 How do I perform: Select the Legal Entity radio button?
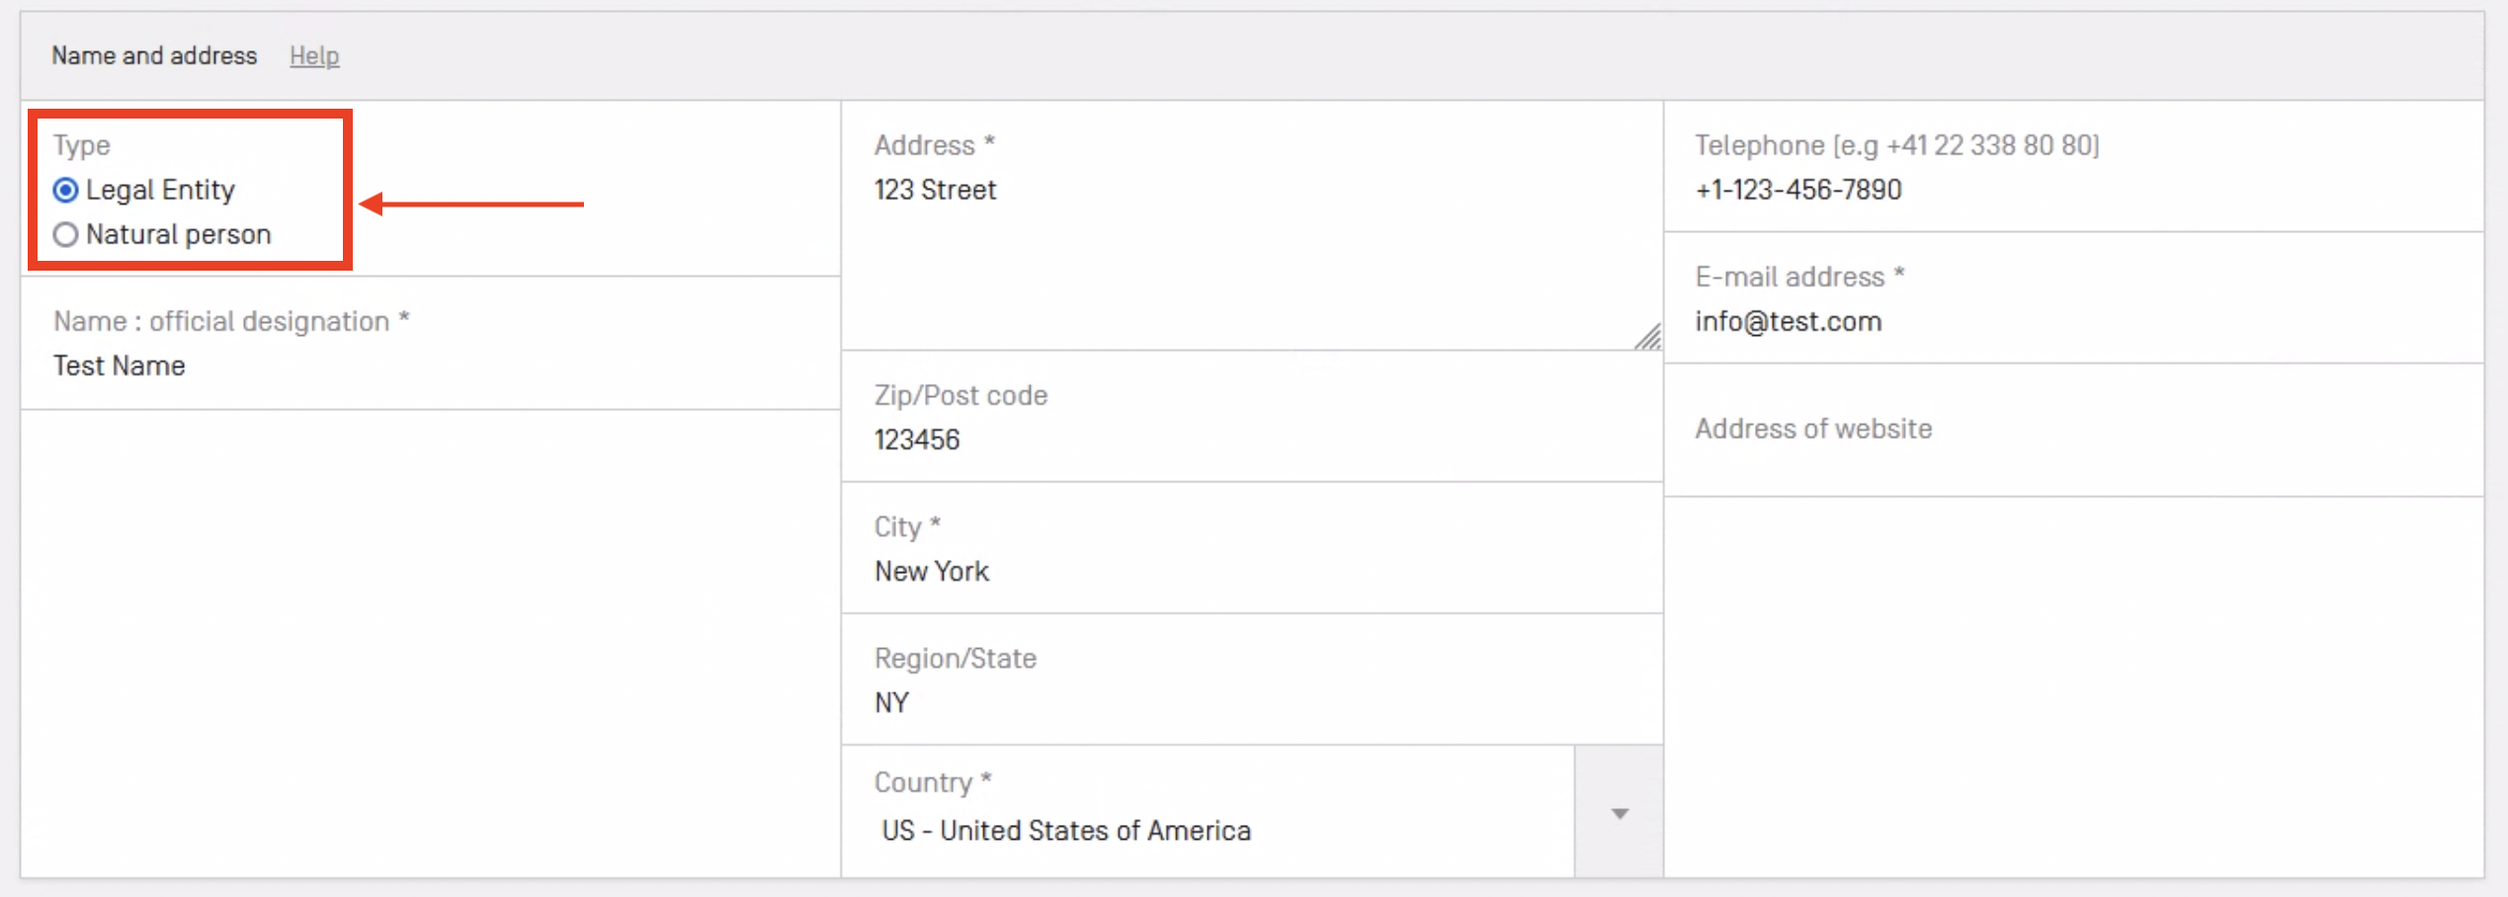point(66,190)
